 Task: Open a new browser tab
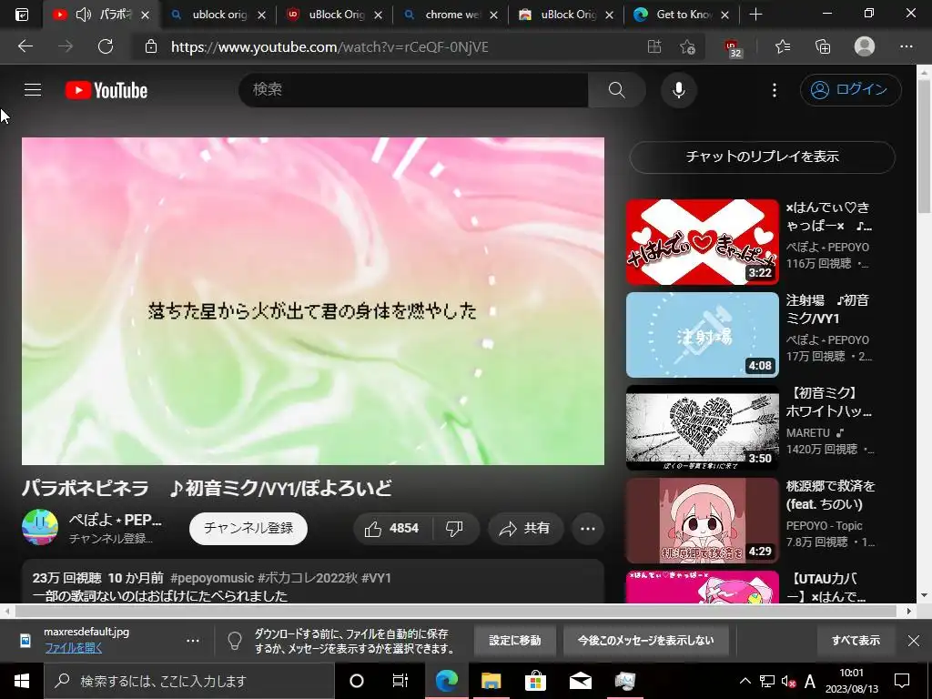pos(756,15)
